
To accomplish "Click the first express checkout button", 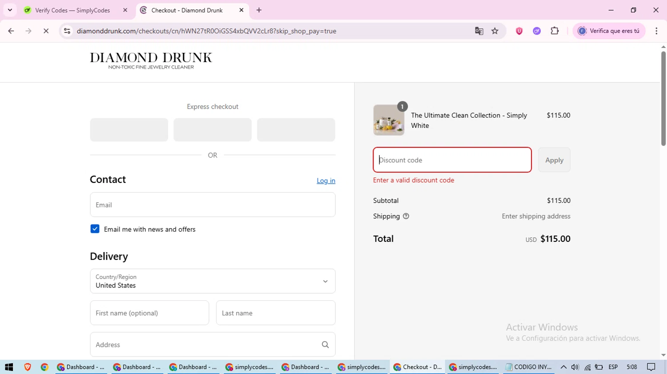I will point(129,130).
